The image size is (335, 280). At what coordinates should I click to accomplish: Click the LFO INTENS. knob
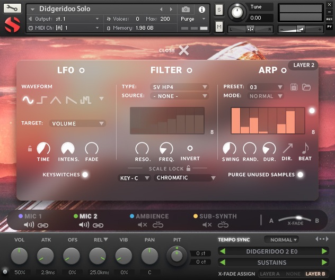68,148
